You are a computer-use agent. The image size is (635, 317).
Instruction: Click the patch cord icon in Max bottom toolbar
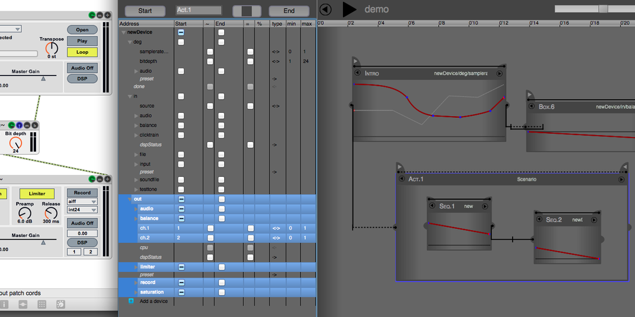tap(23, 304)
